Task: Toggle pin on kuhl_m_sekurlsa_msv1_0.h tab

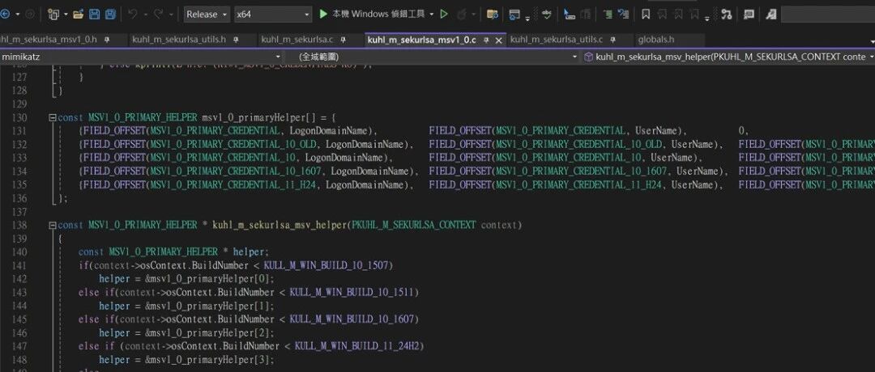Action: (107, 40)
